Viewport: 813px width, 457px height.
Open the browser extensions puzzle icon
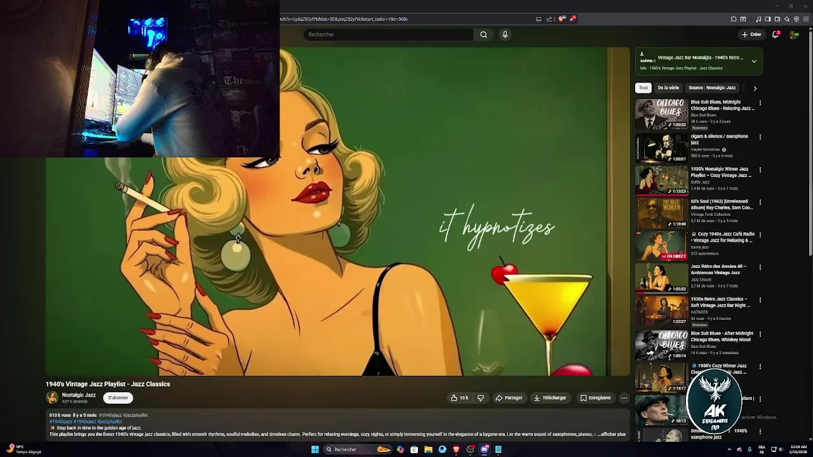(x=734, y=19)
